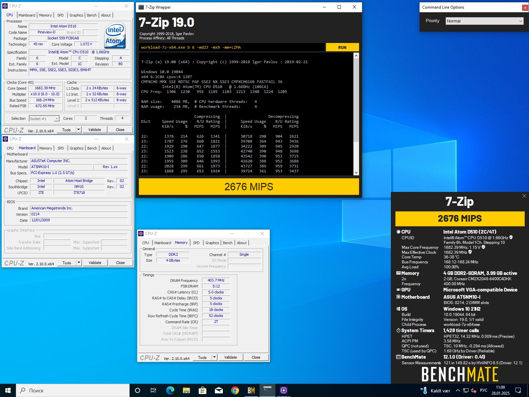Click the Intel Atom logo in CPU-Z
Image resolution: width=529 pixels, height=397 pixels.
115,36
